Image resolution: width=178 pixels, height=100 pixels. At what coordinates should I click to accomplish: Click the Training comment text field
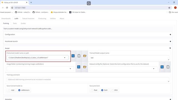(88, 79)
